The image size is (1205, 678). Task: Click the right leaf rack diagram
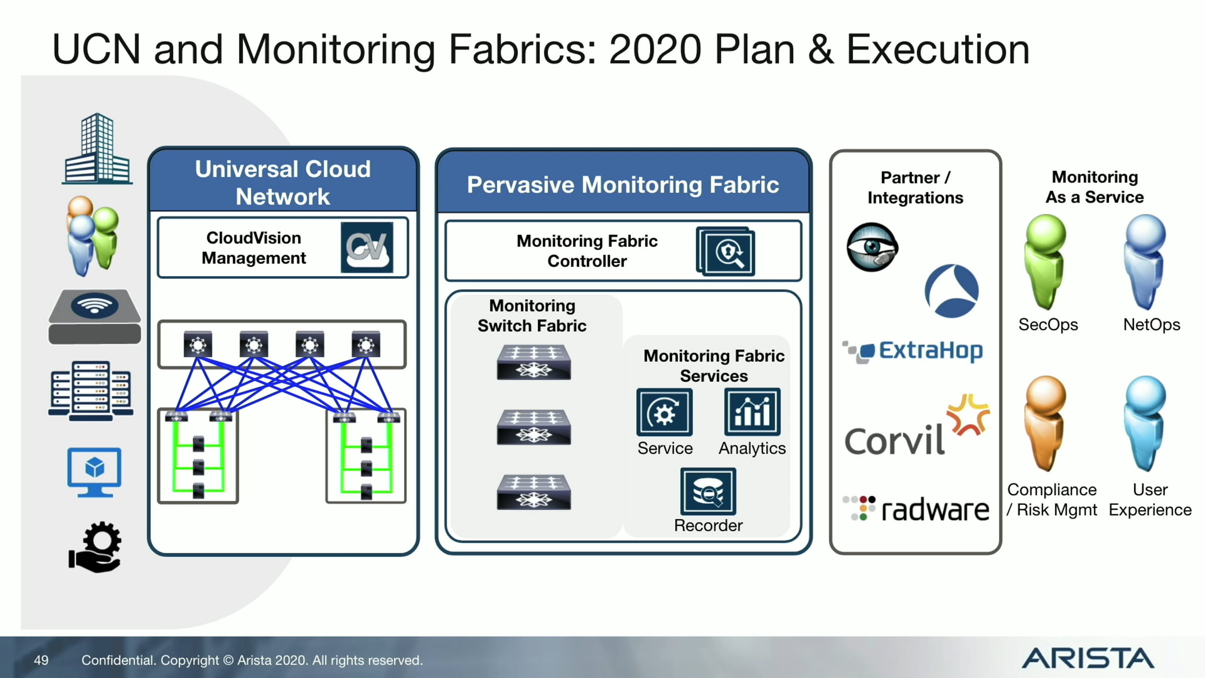pos(366,456)
